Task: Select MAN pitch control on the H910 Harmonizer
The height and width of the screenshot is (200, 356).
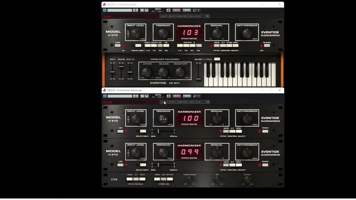Action: [x=217, y=46]
